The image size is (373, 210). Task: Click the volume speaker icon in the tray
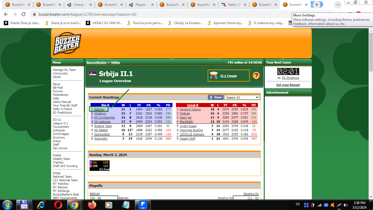click(x=346, y=205)
